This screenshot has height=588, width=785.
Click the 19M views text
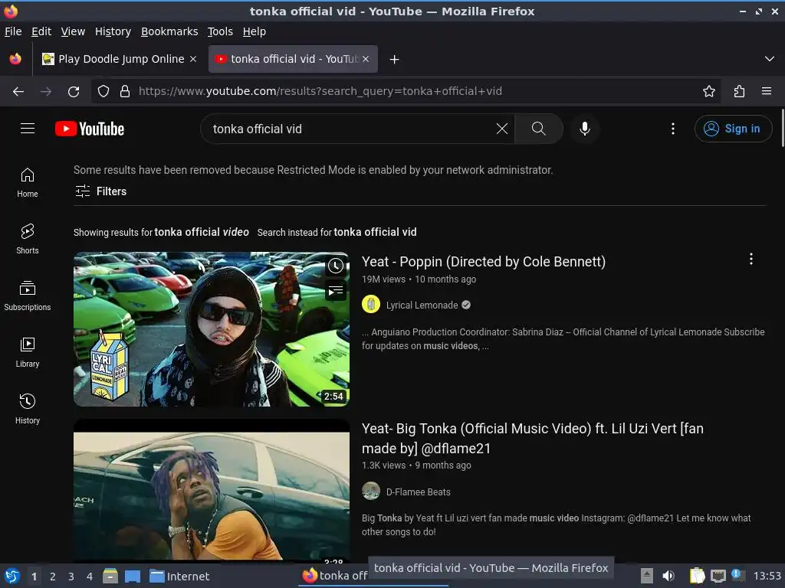coord(383,279)
